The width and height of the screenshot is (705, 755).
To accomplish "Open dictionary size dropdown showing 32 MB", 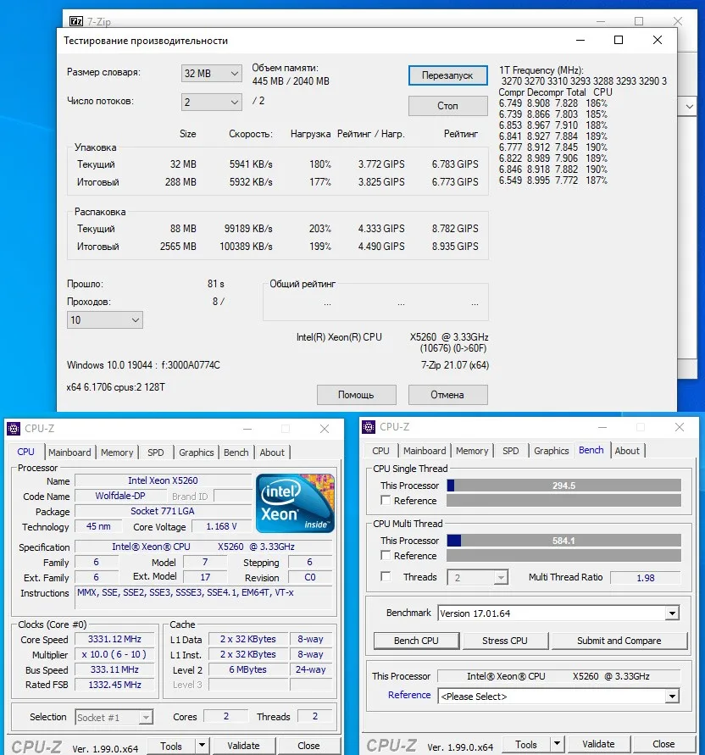I will point(211,73).
